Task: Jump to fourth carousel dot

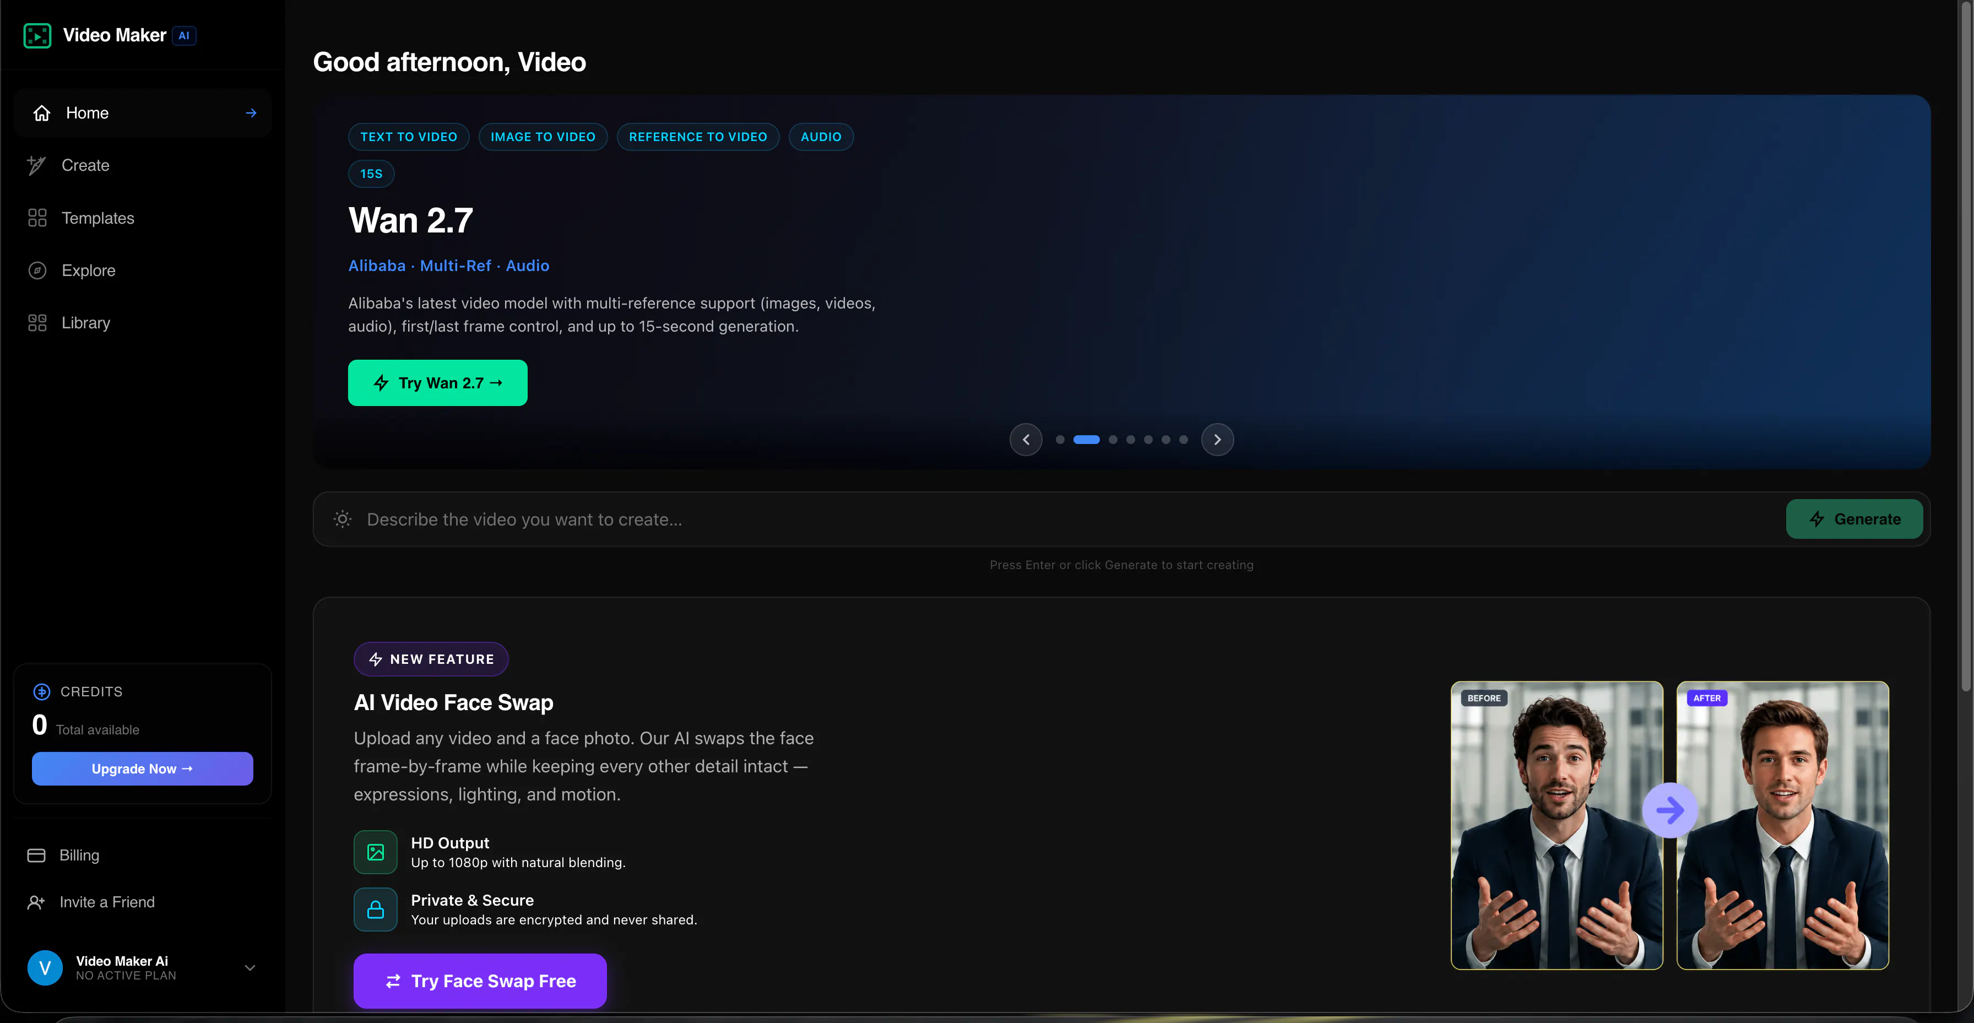Action: 1130,439
